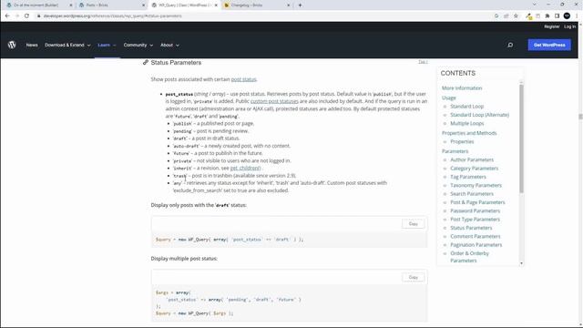Jump to Post Type Parameters in Contents

point(476,220)
